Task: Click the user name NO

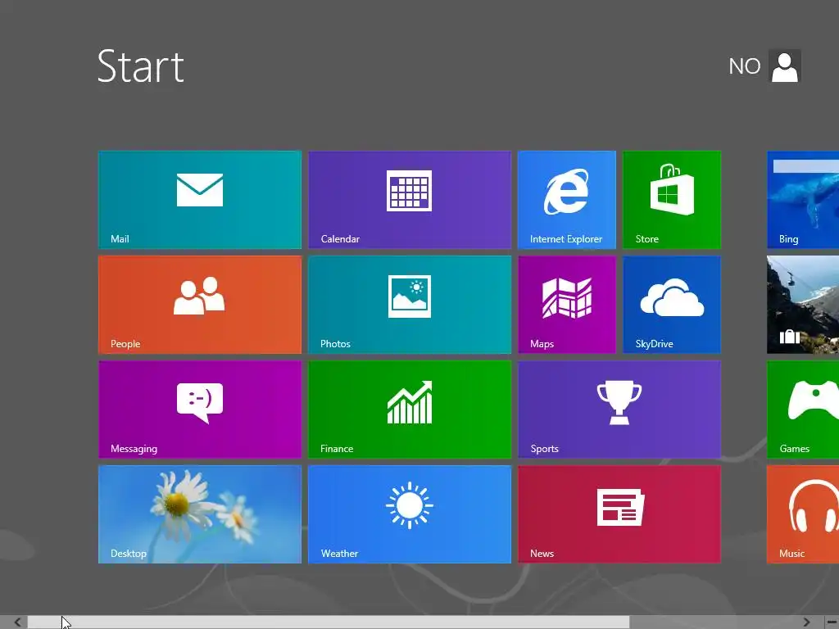Action: (x=744, y=66)
